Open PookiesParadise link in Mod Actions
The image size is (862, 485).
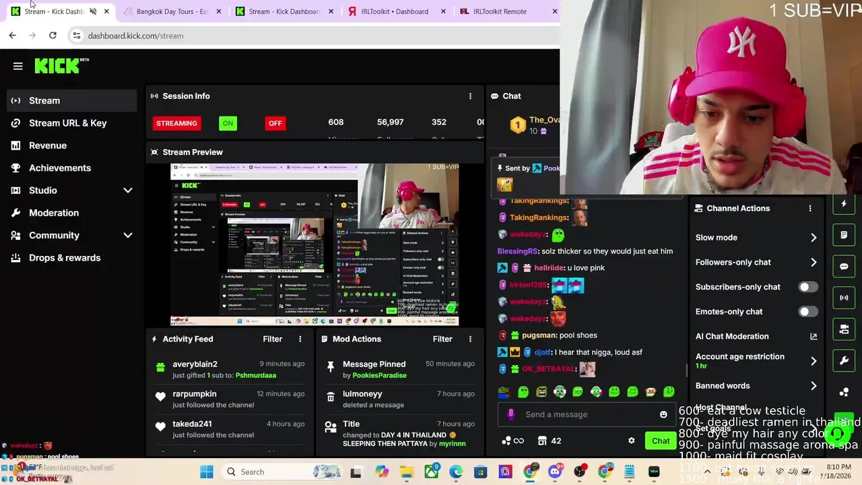pyautogui.click(x=380, y=375)
